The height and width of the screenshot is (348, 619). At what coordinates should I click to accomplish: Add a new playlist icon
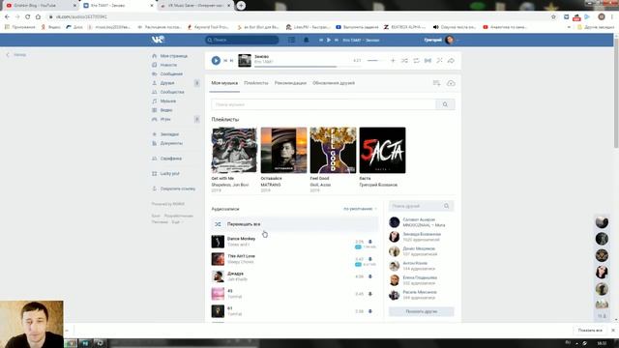coord(436,83)
